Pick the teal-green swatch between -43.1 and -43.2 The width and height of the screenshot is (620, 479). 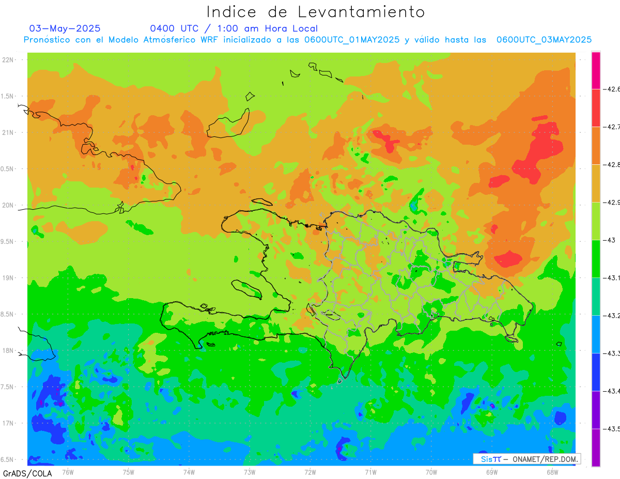tap(596, 297)
